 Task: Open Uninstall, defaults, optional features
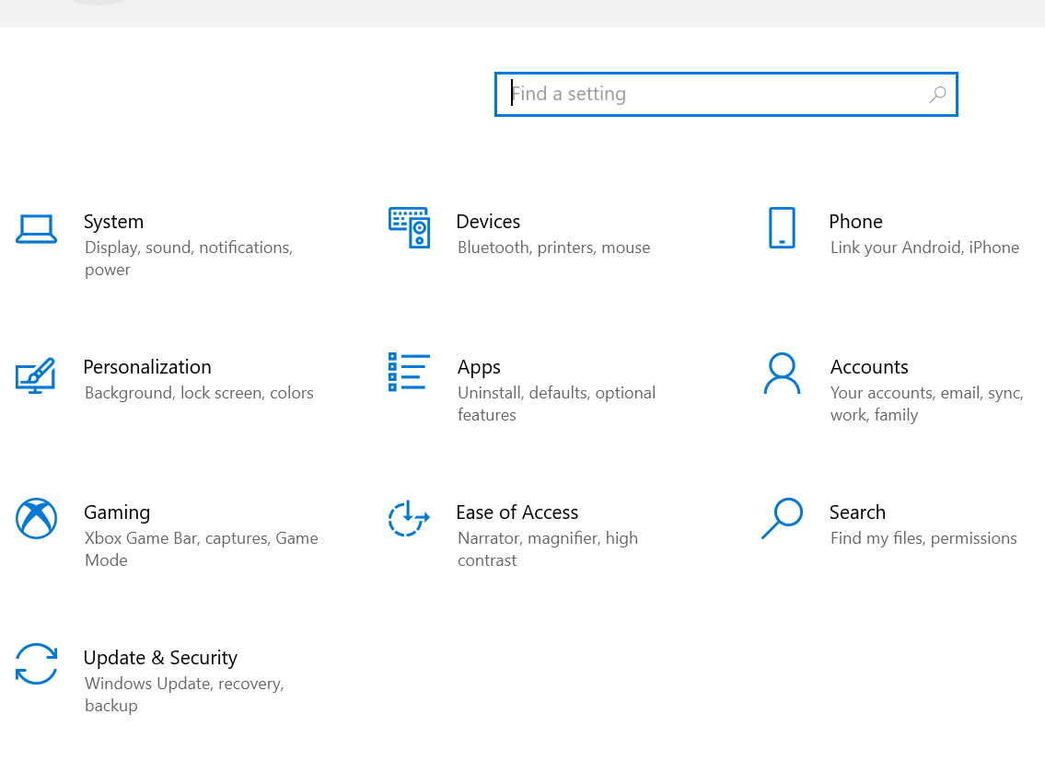(556, 403)
